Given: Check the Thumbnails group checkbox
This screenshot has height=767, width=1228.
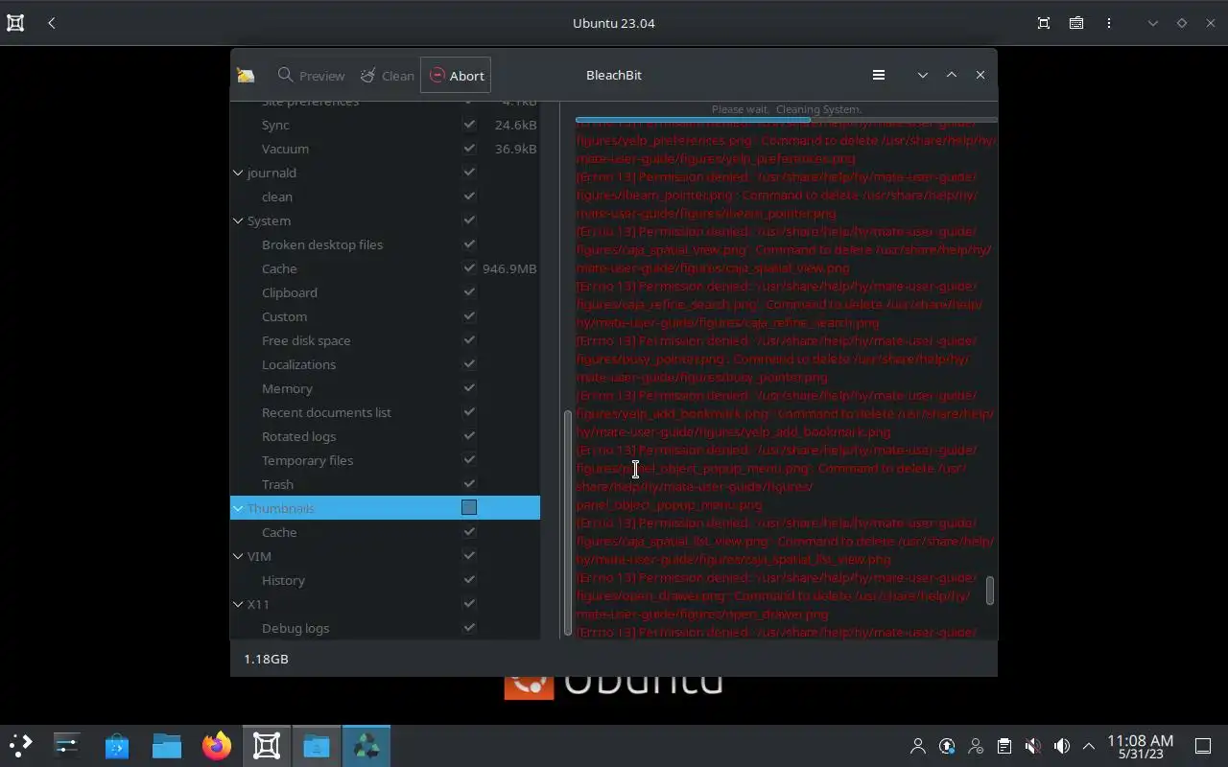Looking at the screenshot, I should [469, 507].
